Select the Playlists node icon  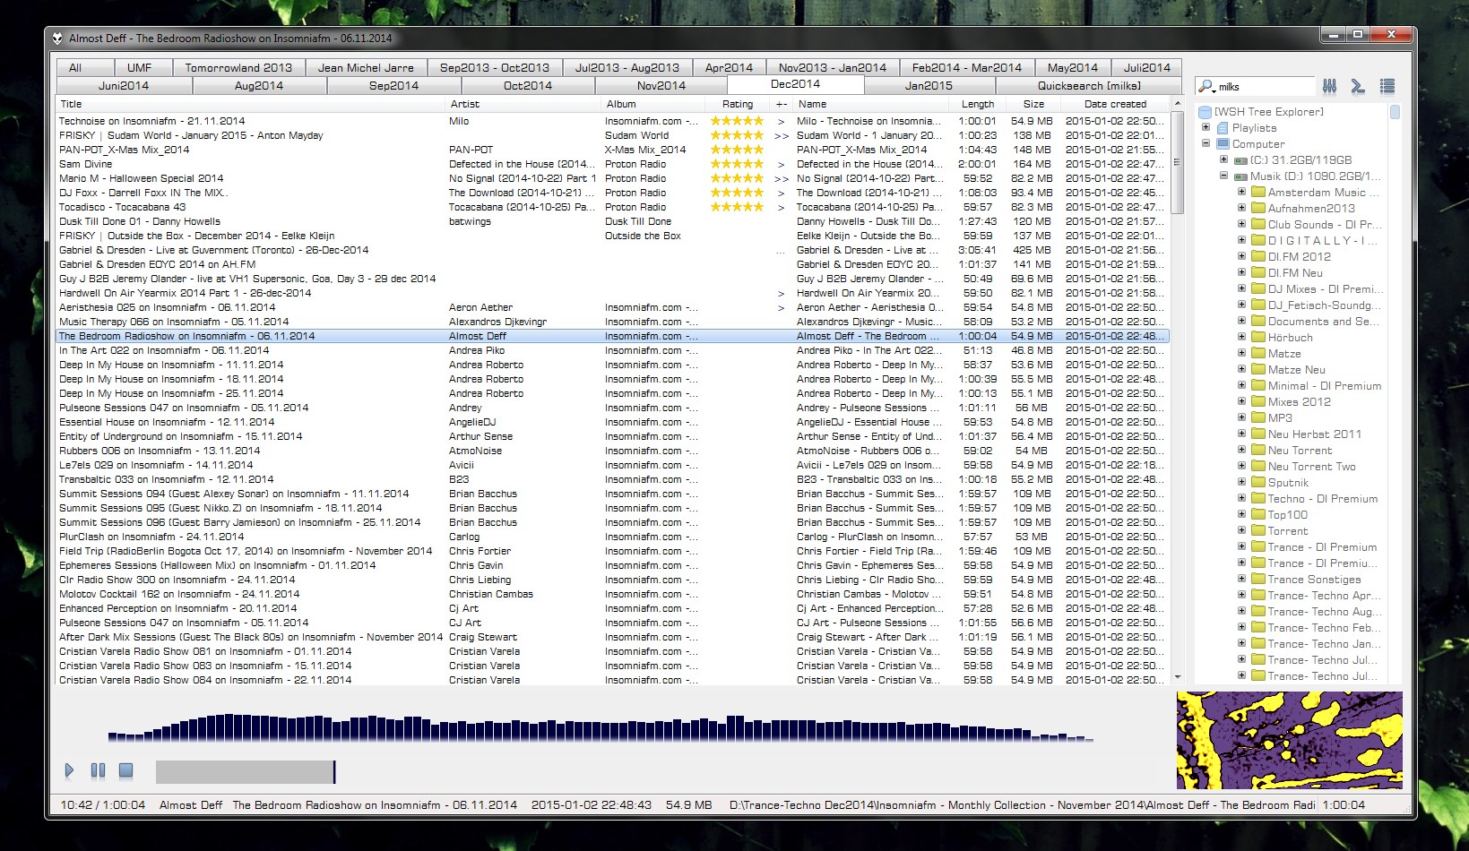[x=1223, y=128]
